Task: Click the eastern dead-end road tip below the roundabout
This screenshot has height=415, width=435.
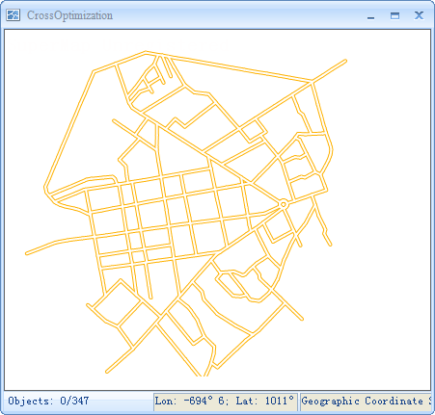Action: (x=330, y=245)
